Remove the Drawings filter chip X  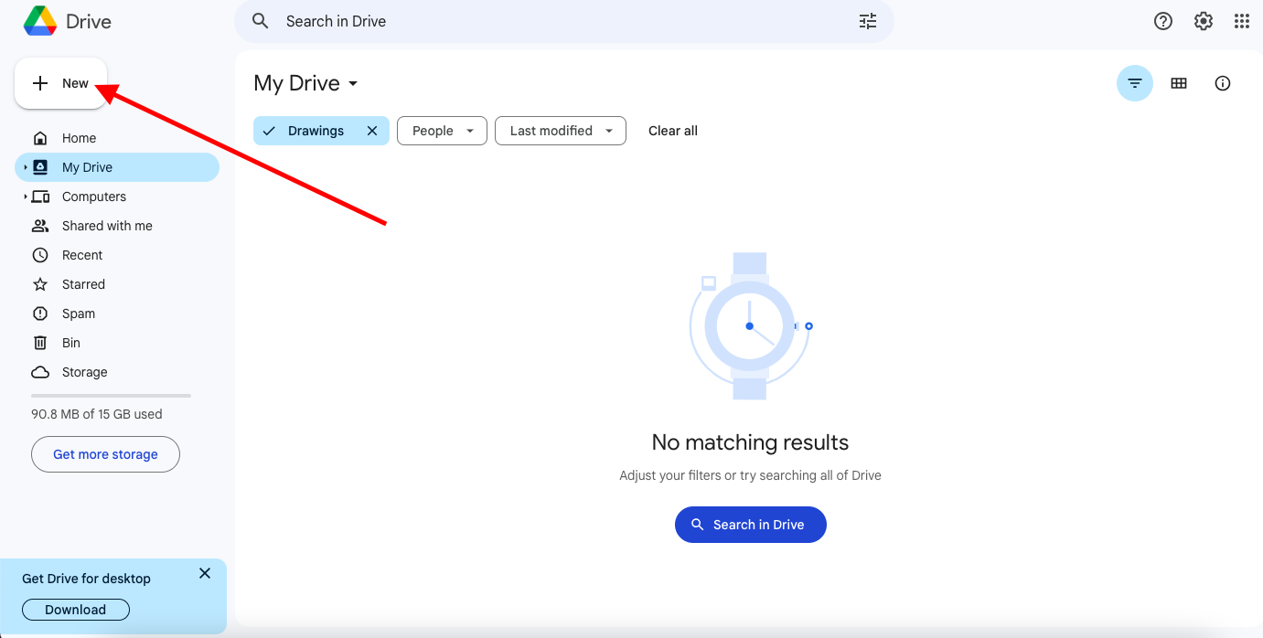(372, 131)
